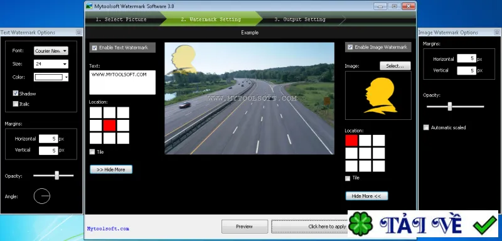Toggle Enable Text Watermark checkbox

coord(95,48)
